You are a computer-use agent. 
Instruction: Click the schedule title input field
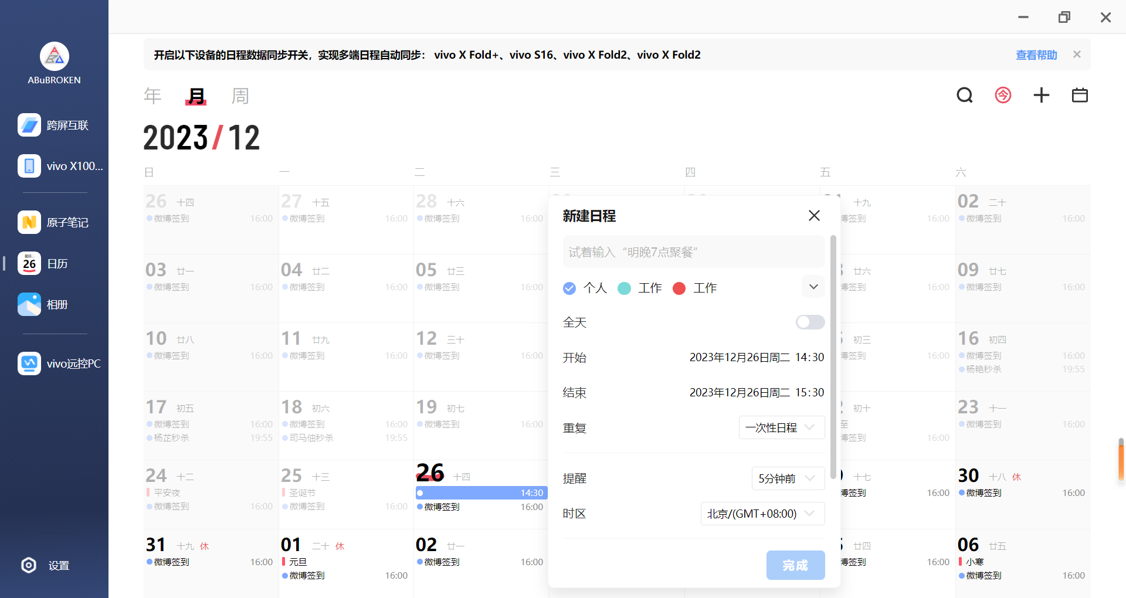click(x=694, y=252)
